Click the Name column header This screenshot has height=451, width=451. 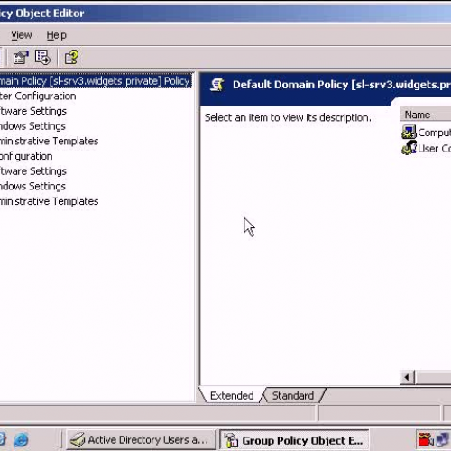pos(425,115)
